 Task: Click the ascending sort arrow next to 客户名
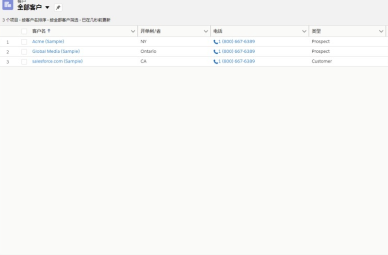[49, 31]
